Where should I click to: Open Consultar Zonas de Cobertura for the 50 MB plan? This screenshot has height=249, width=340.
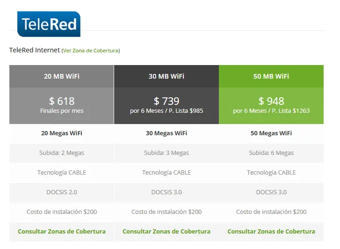pos(271,231)
